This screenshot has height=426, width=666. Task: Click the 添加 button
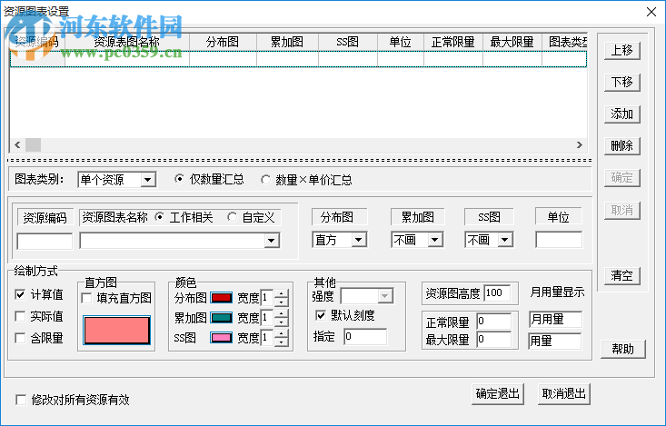tap(621, 114)
